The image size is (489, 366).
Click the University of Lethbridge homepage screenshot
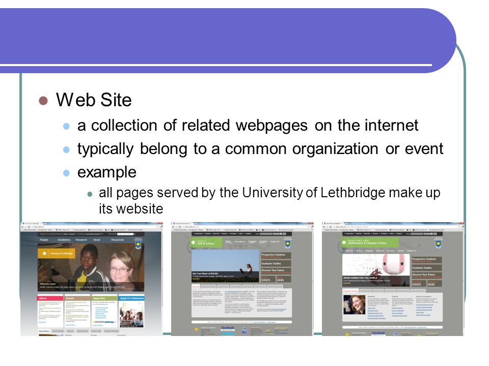[x=91, y=279]
